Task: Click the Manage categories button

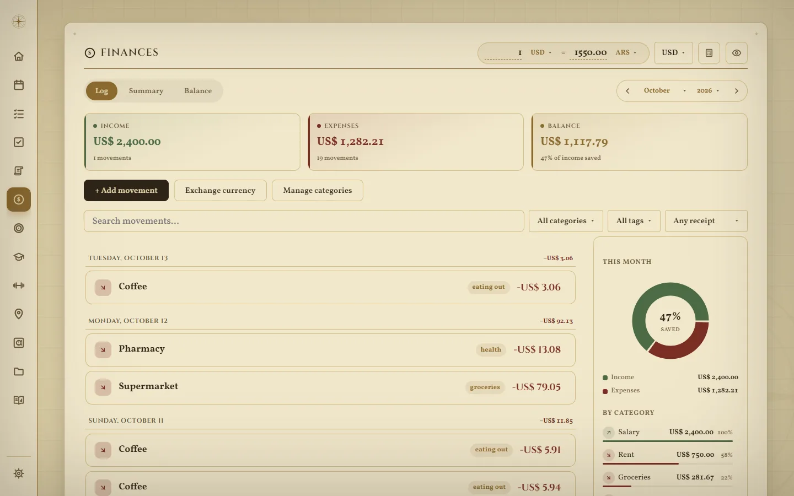Action: coord(318,191)
